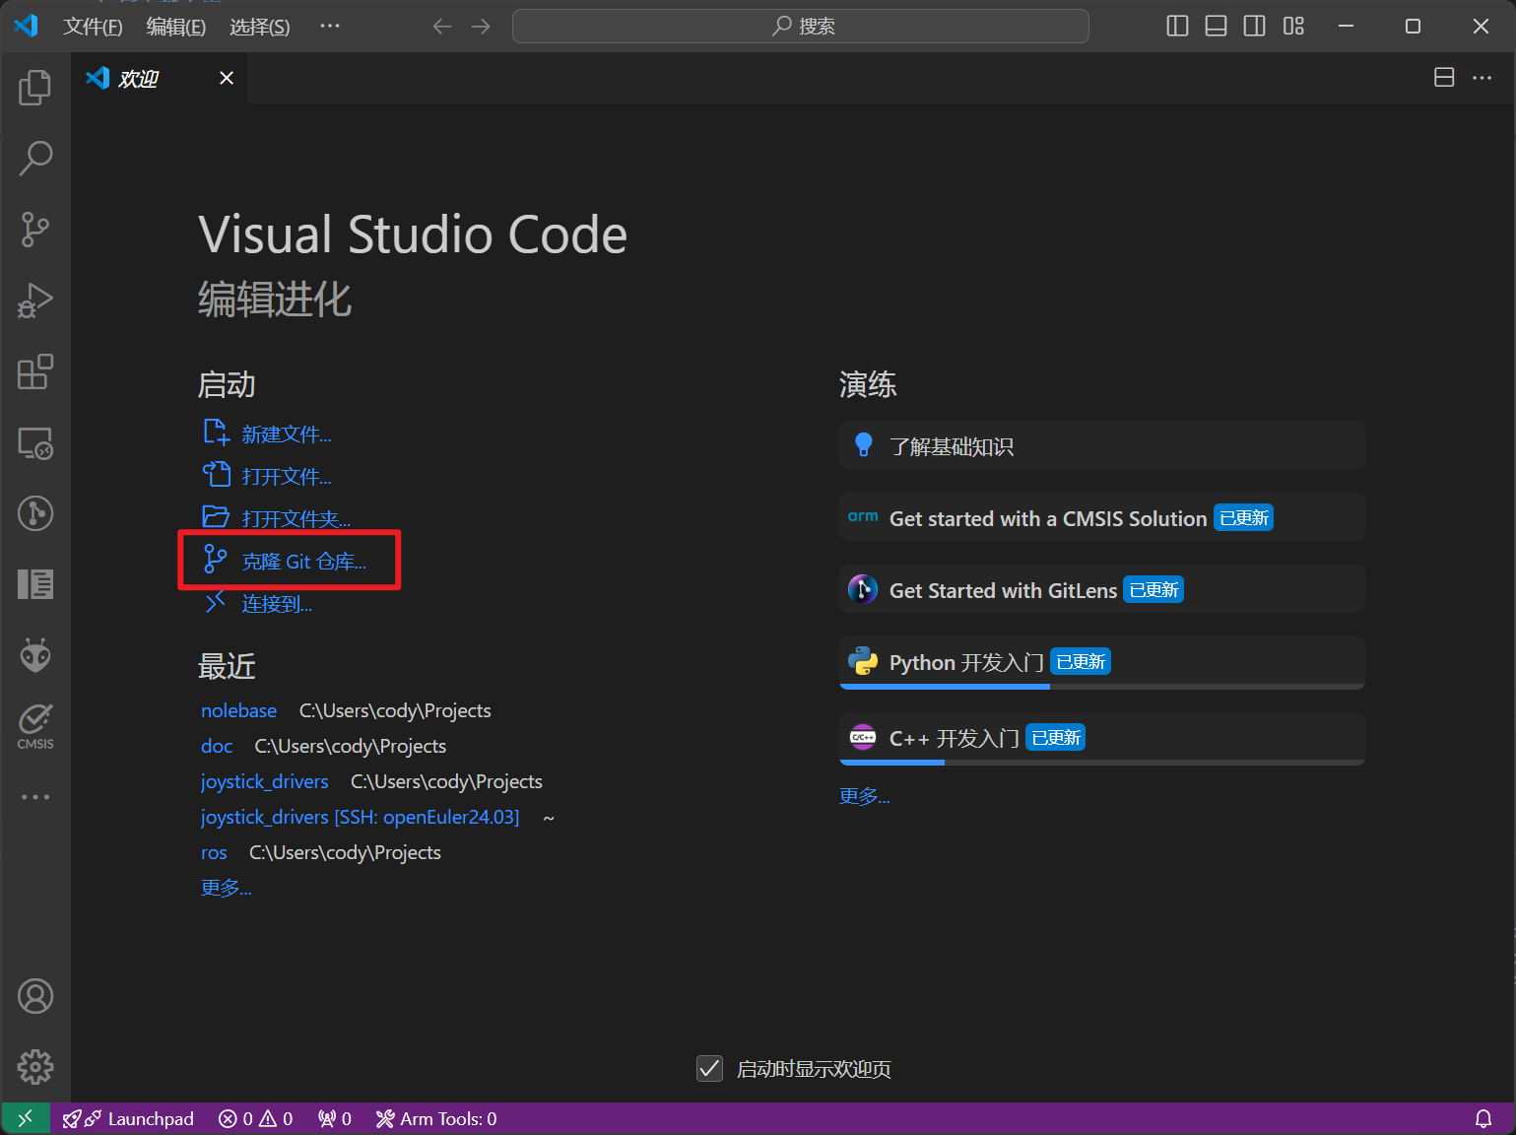Viewport: 1516px width, 1135px height.
Task: Click the 克隆 Git 仓库 link
Action: tap(303, 562)
